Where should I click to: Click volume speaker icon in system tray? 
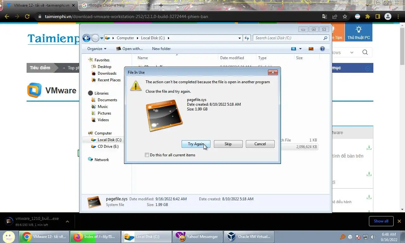click(x=373, y=237)
